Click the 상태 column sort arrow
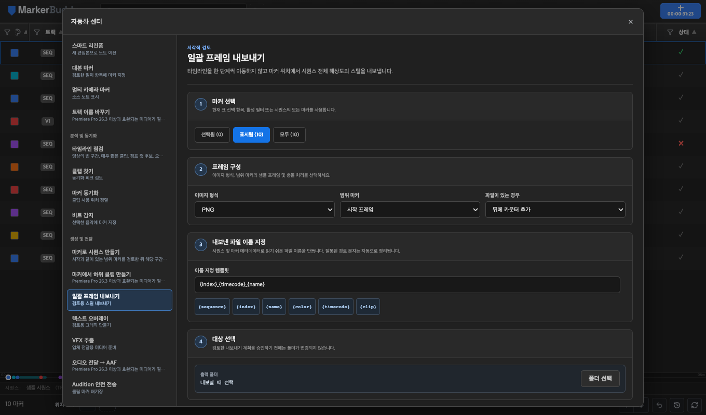 tap(695, 32)
